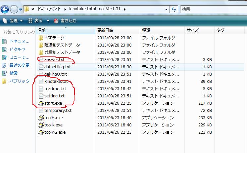Select the start.exe application icon
Image resolution: width=247 pixels, height=169 pixels.
tap(41, 103)
